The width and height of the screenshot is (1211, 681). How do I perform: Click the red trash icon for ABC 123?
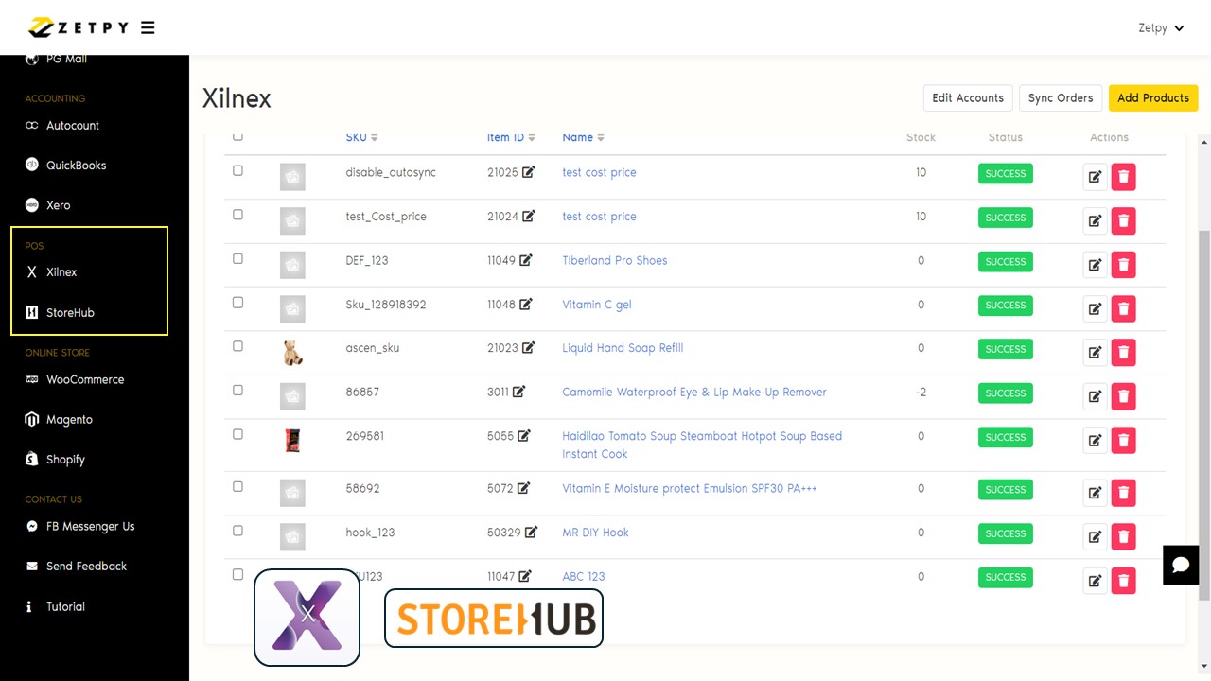[1123, 581]
